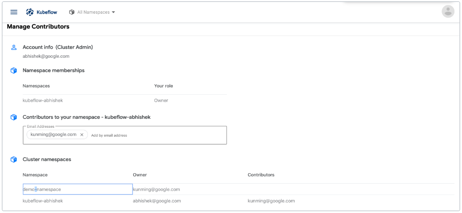The image size is (462, 213).
Task: Select the kunming@google.com contributor chip
Action: (53, 134)
